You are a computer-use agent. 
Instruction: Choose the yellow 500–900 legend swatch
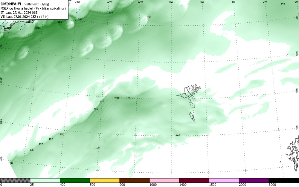tap(105, 180)
